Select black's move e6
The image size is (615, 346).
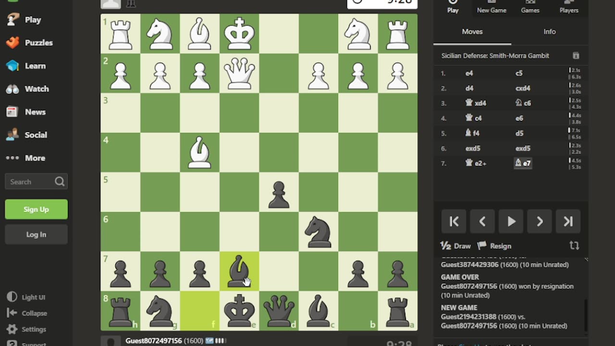pyautogui.click(x=519, y=118)
